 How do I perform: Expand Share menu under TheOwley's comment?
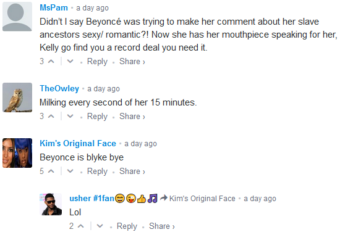point(132,117)
